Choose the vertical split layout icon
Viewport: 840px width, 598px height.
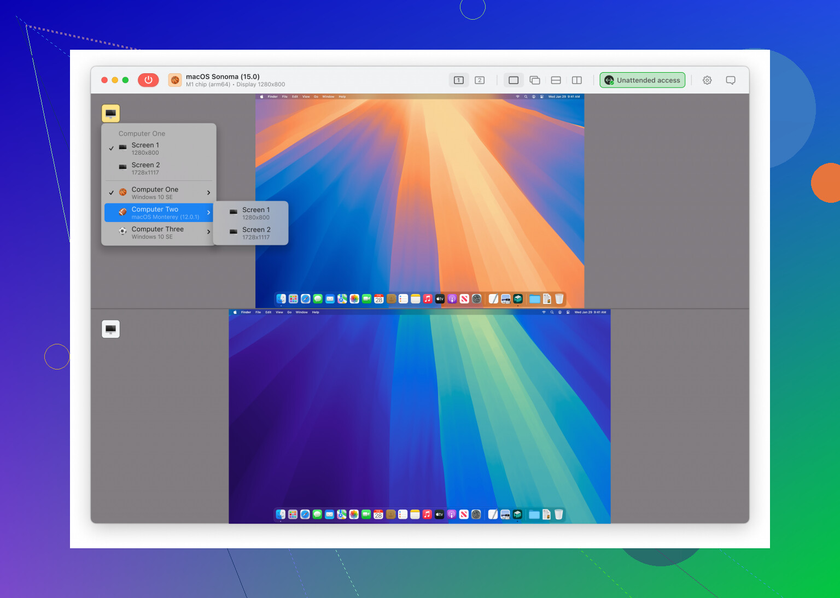pyautogui.click(x=576, y=80)
